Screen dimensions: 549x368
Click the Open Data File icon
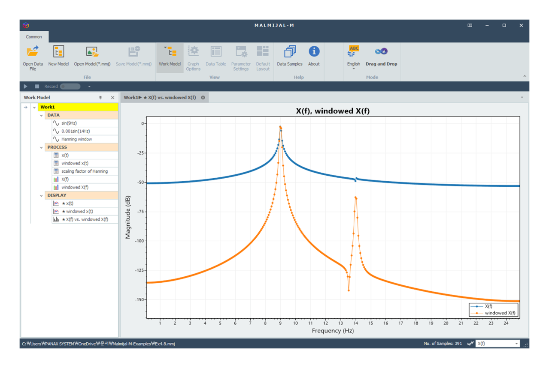(33, 52)
